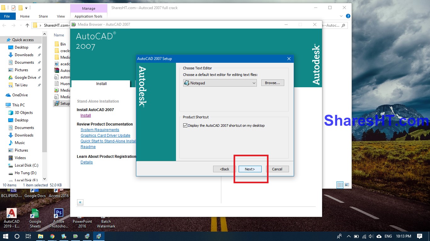The width and height of the screenshot is (430, 241).
Task: Select the Manage contextual tab
Action: tap(88, 8)
